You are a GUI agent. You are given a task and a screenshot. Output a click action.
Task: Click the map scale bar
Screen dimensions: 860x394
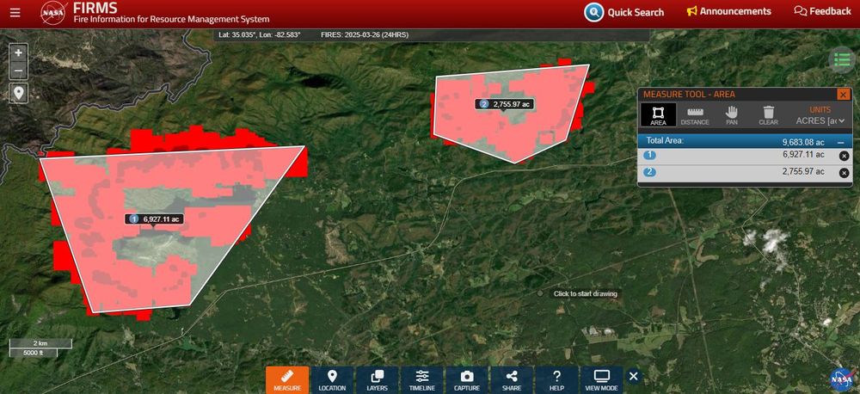(40, 348)
